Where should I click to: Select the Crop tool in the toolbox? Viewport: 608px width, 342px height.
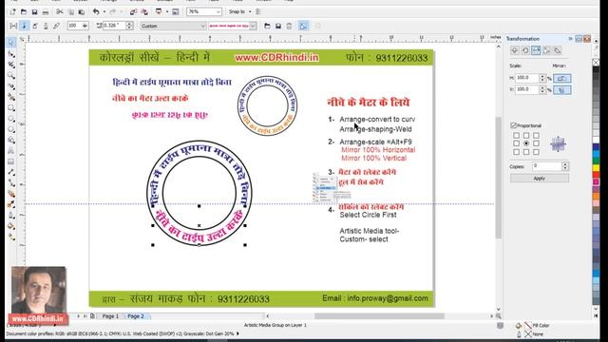pos(11,65)
